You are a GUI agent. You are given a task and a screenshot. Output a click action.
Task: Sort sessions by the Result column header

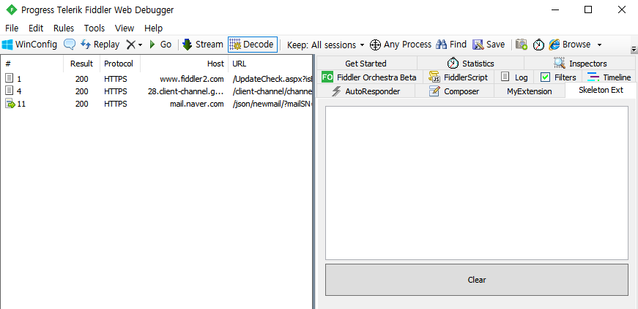pos(81,64)
